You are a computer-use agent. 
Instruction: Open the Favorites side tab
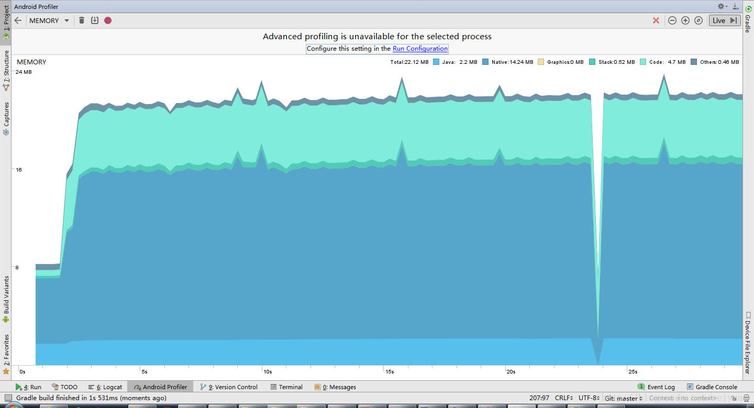pos(6,354)
